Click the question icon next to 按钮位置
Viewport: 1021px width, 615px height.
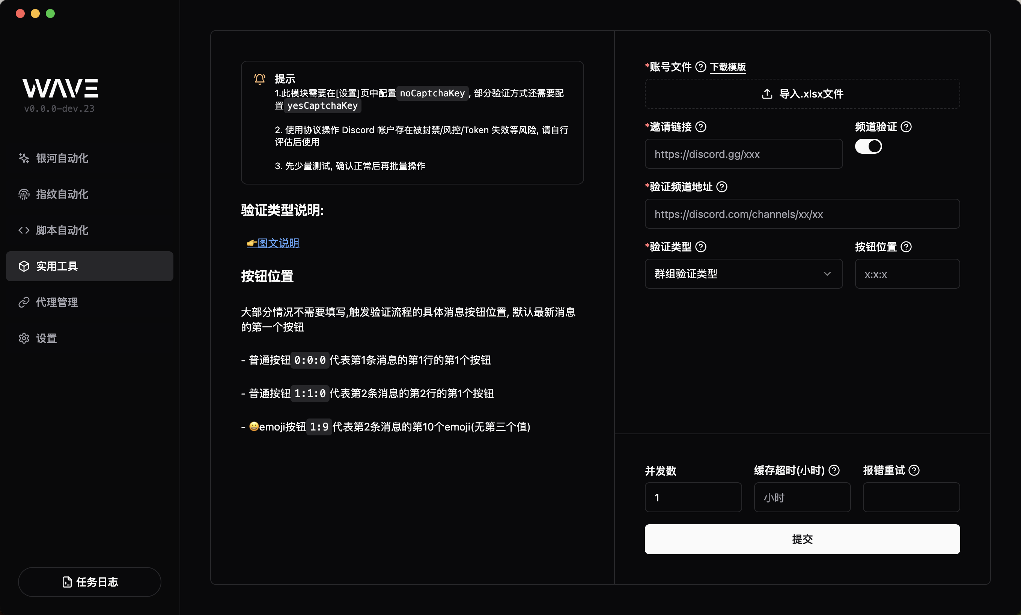pos(906,247)
